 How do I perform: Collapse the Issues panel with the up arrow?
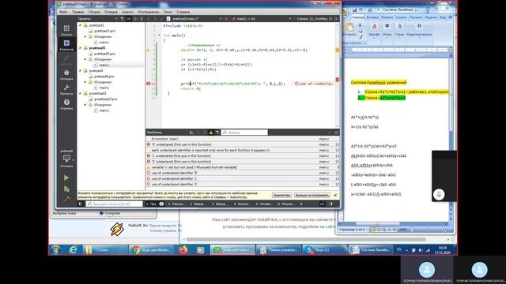tap(329, 133)
